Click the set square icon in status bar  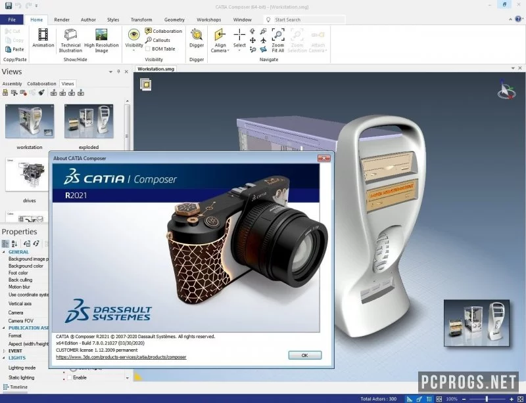[410, 399]
